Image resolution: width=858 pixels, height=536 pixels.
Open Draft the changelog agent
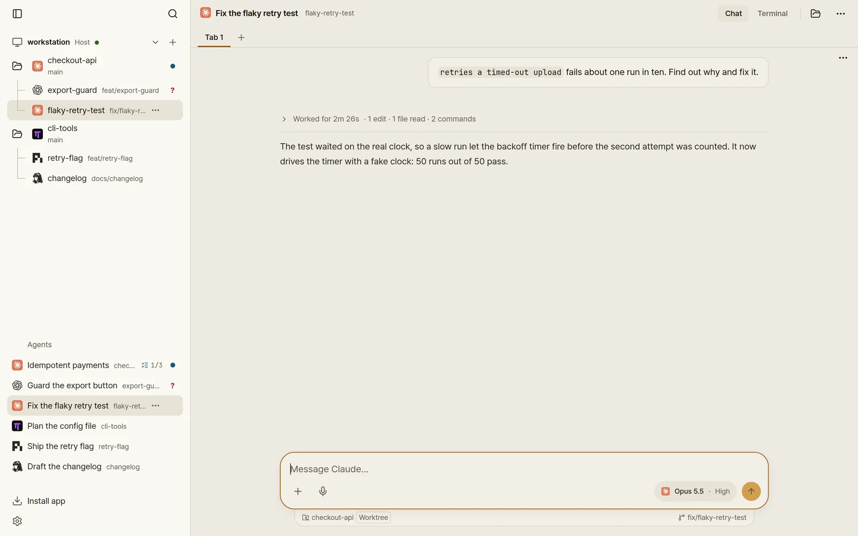(x=95, y=467)
